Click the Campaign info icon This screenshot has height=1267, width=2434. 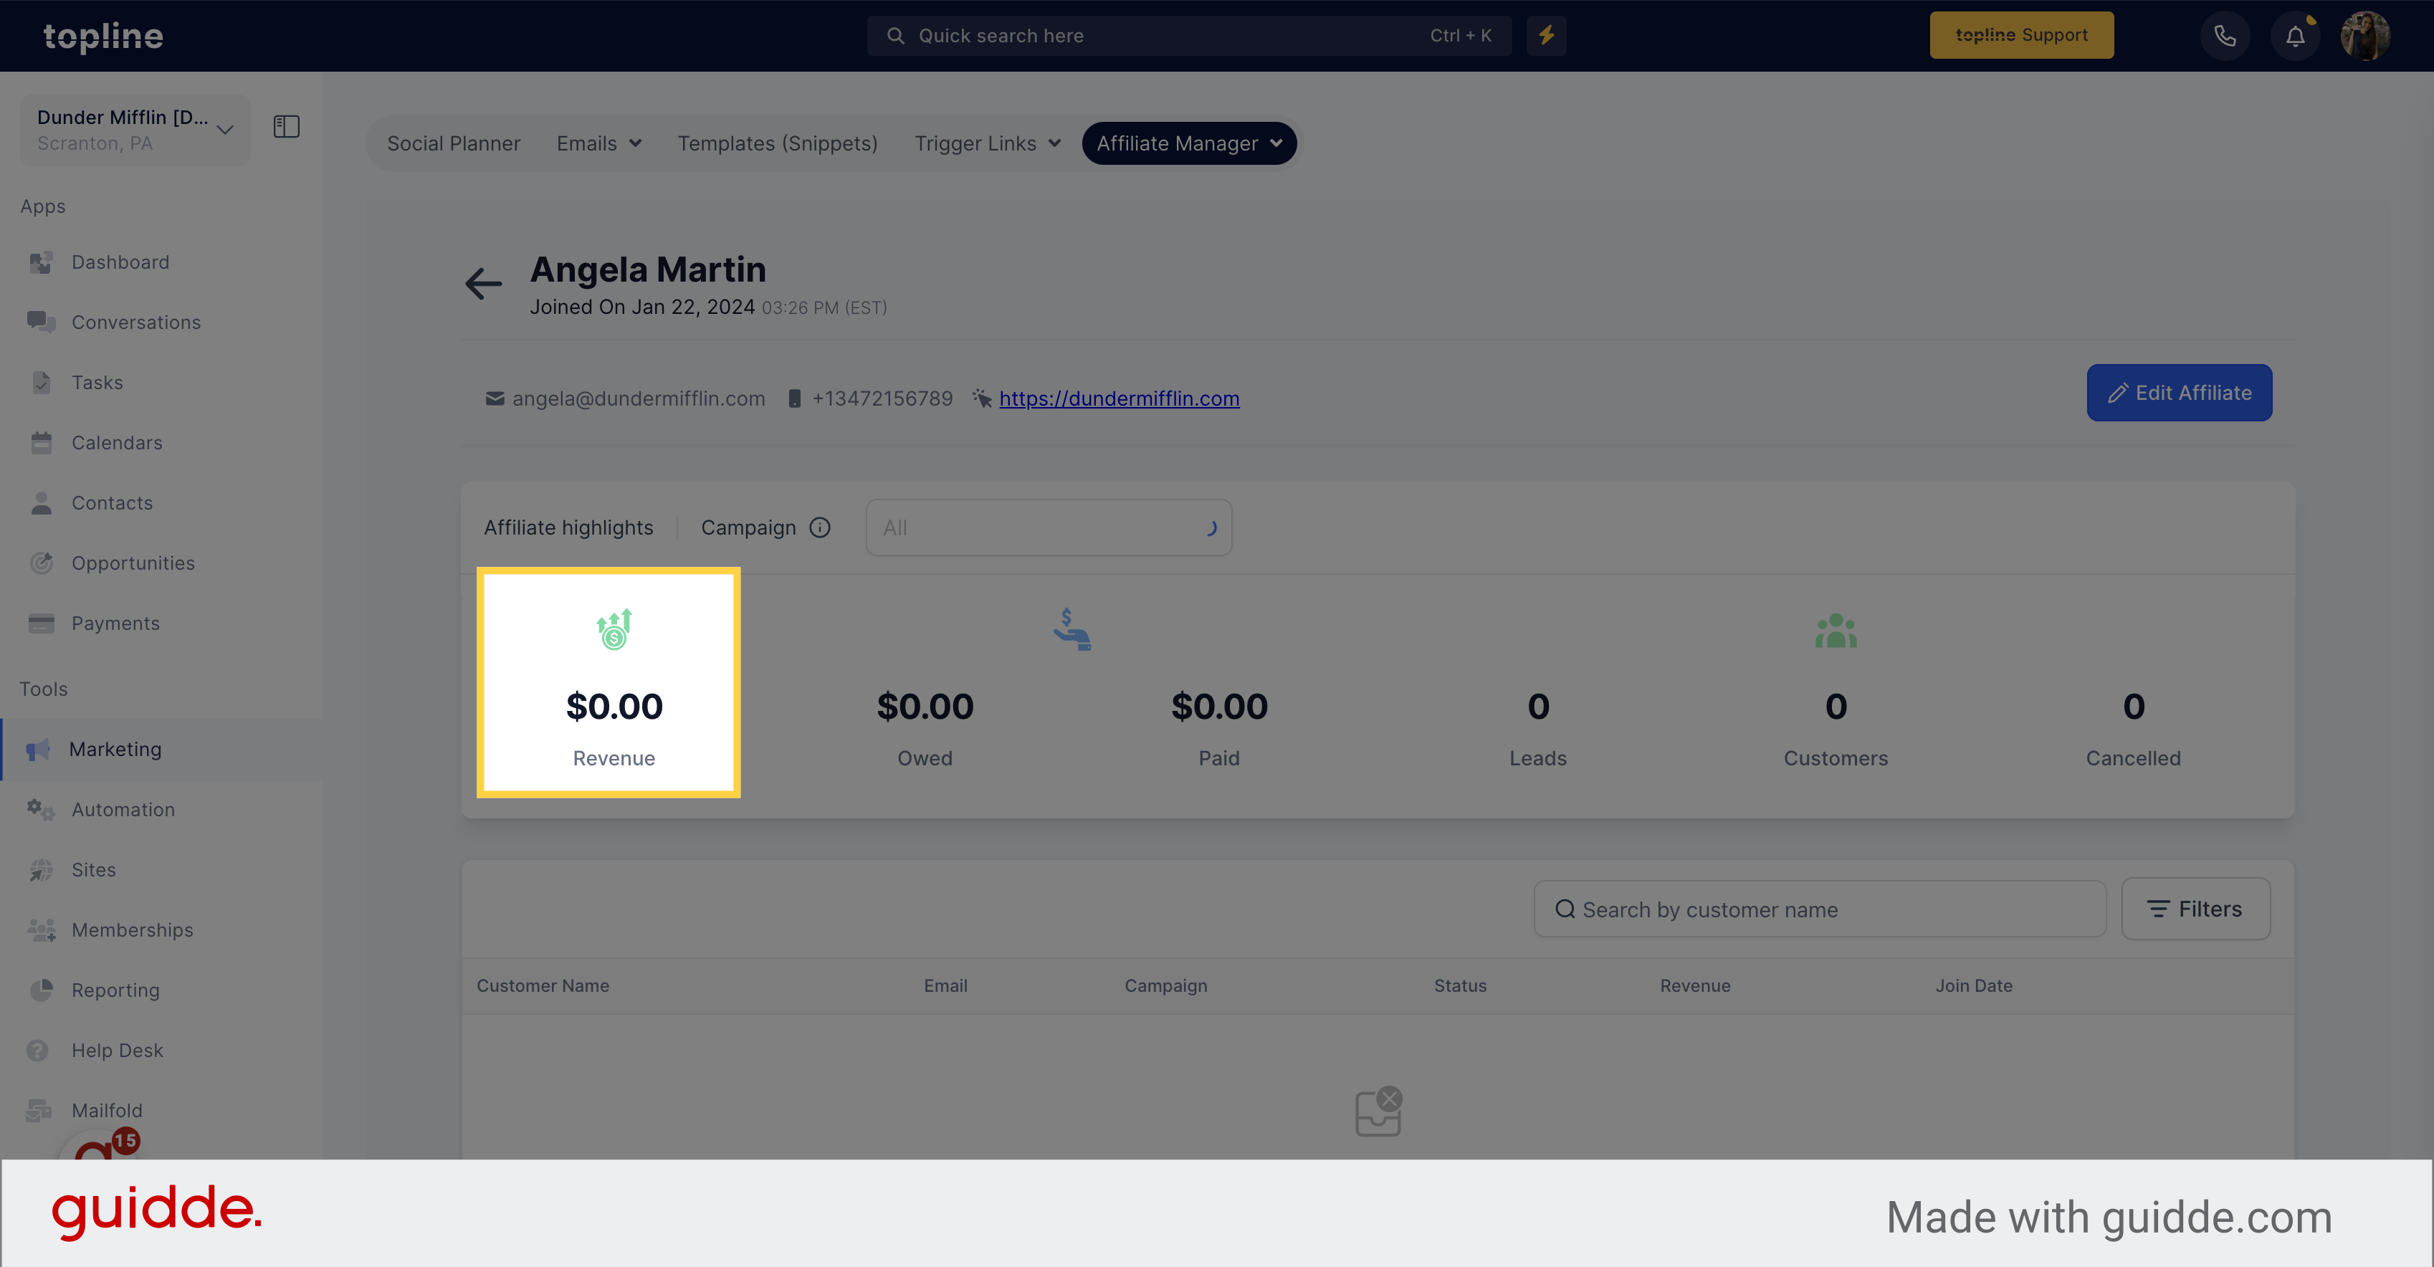tap(820, 527)
